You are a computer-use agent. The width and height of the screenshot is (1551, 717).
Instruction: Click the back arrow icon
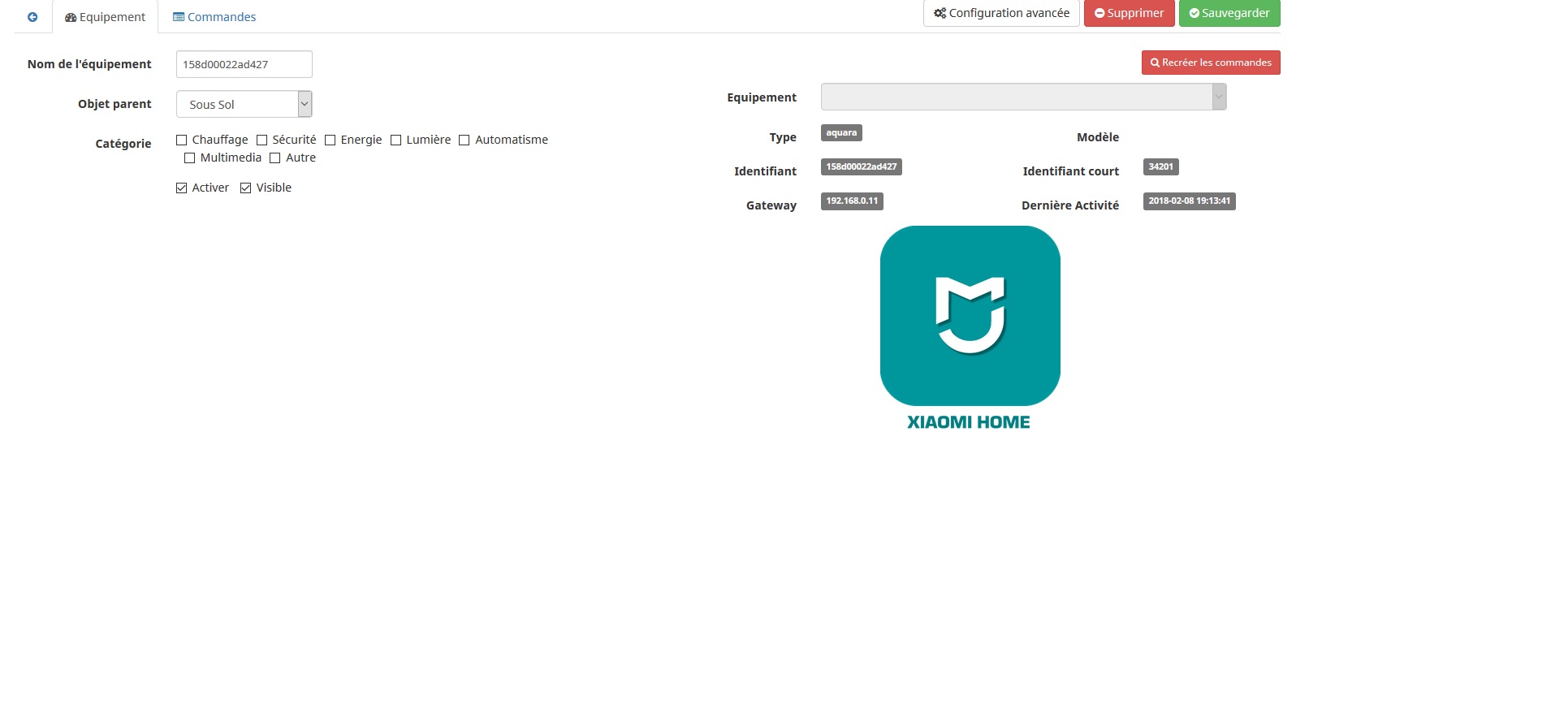[x=32, y=17]
